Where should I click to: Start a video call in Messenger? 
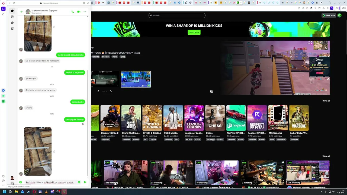coord(79,12)
